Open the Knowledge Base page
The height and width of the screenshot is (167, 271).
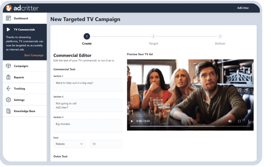(x=24, y=111)
